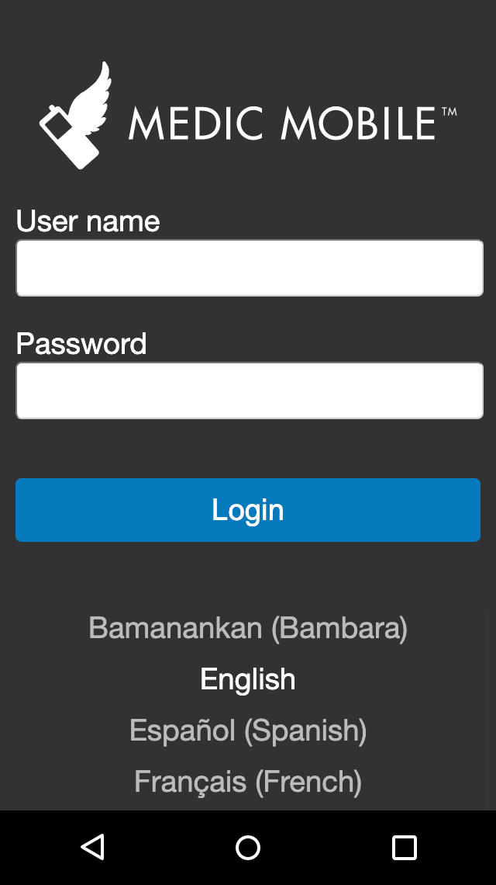Click the word Login on blue button
Viewport: 496px width, 885px height.
248,510
